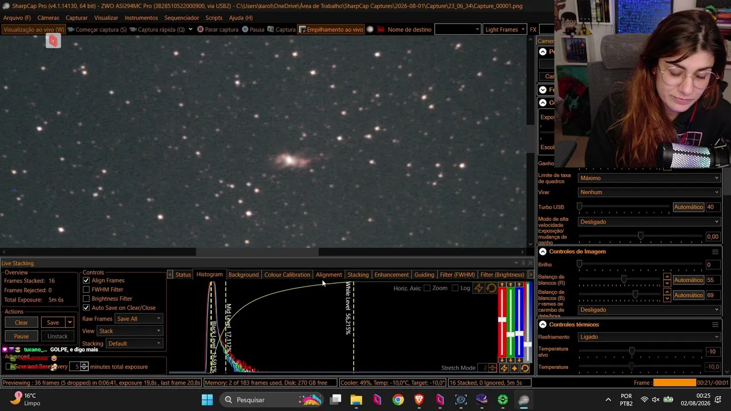
Task: Open the Câmeras menu
Action: (x=48, y=18)
